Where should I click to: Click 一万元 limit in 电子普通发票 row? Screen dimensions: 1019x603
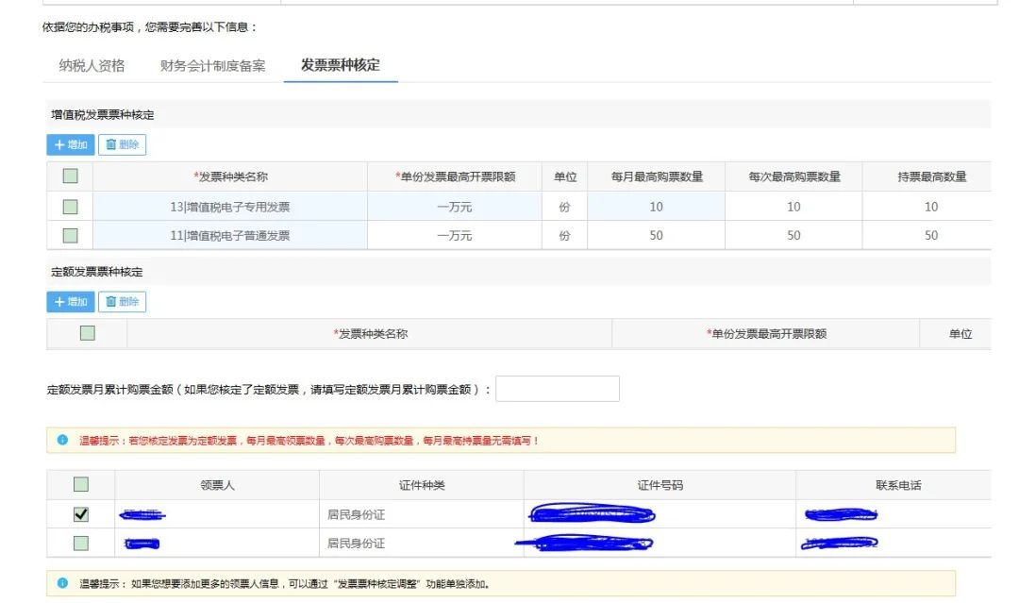(454, 235)
